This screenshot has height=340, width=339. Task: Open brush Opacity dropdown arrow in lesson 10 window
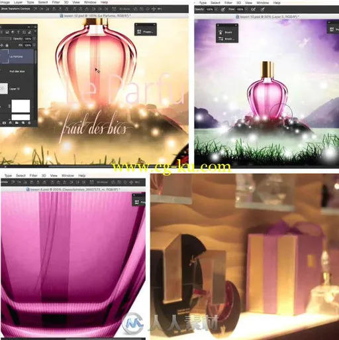coord(216,9)
